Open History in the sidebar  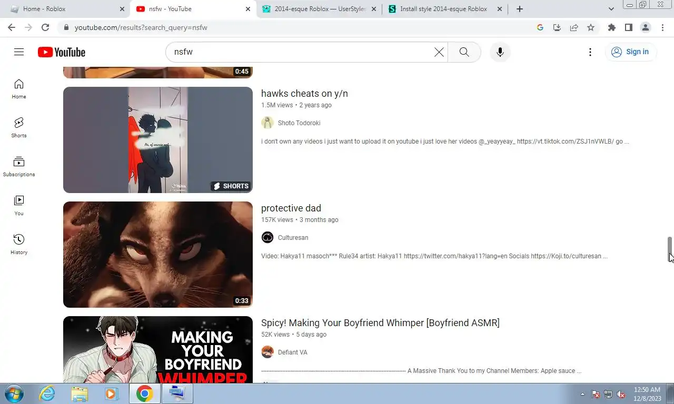pyautogui.click(x=19, y=245)
